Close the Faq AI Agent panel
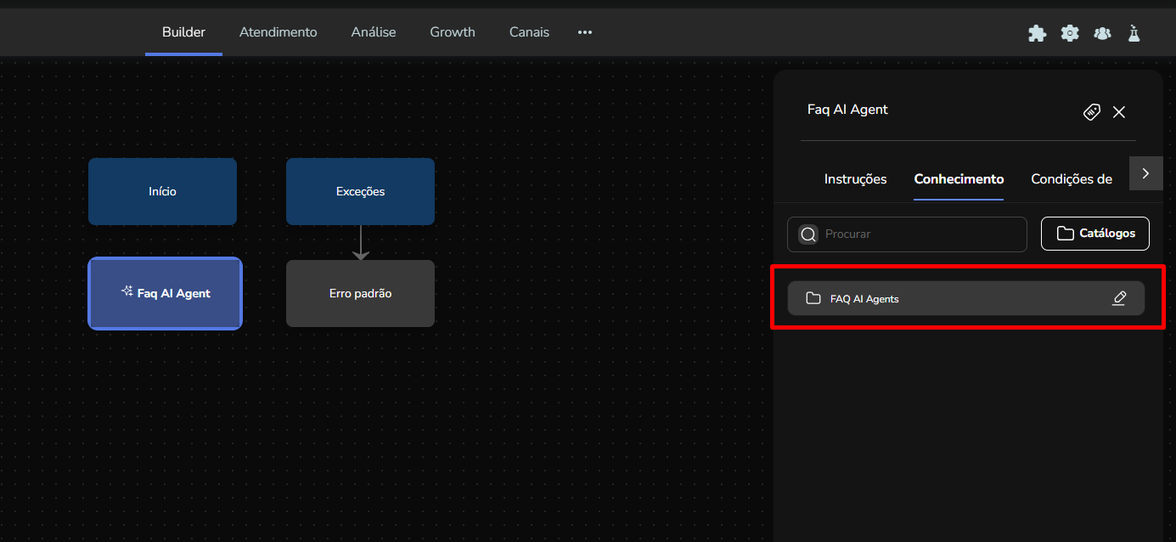 1119,112
